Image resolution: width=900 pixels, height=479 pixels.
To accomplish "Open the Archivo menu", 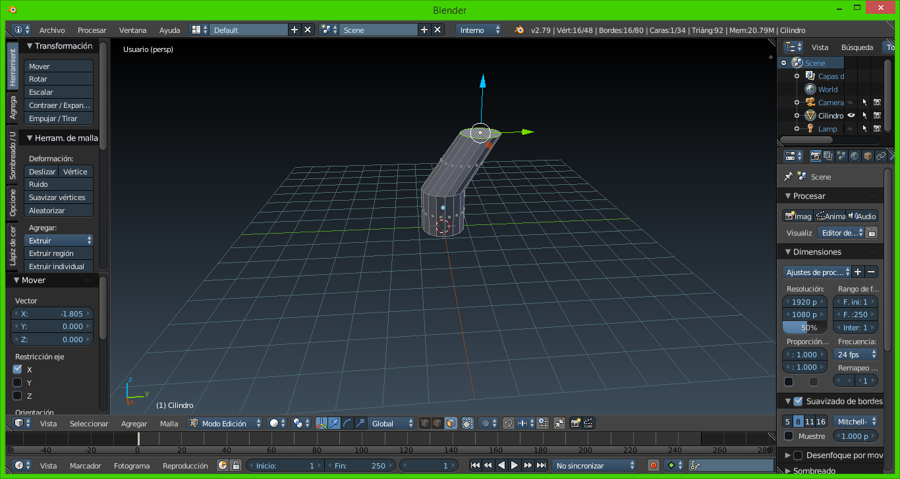I will (x=52, y=30).
